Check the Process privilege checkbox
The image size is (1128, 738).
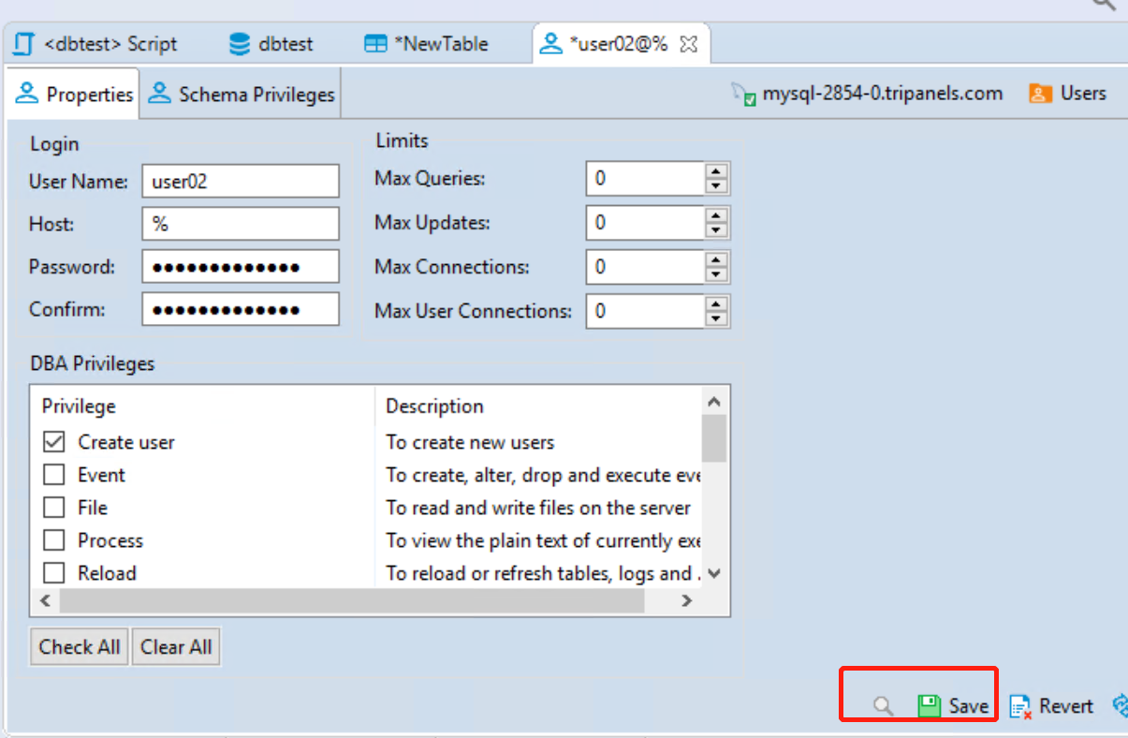[54, 540]
